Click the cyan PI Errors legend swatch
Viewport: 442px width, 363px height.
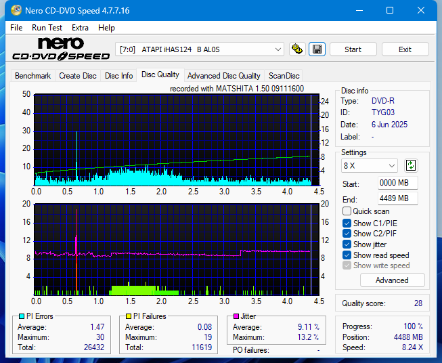(21, 316)
